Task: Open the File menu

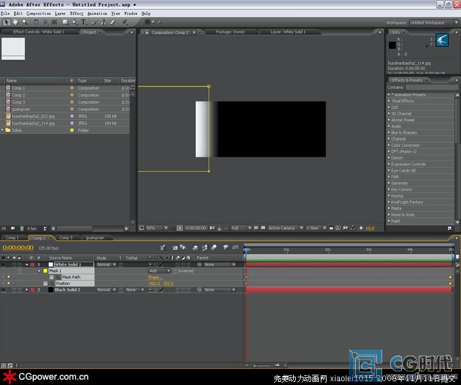Action: (x=5, y=13)
